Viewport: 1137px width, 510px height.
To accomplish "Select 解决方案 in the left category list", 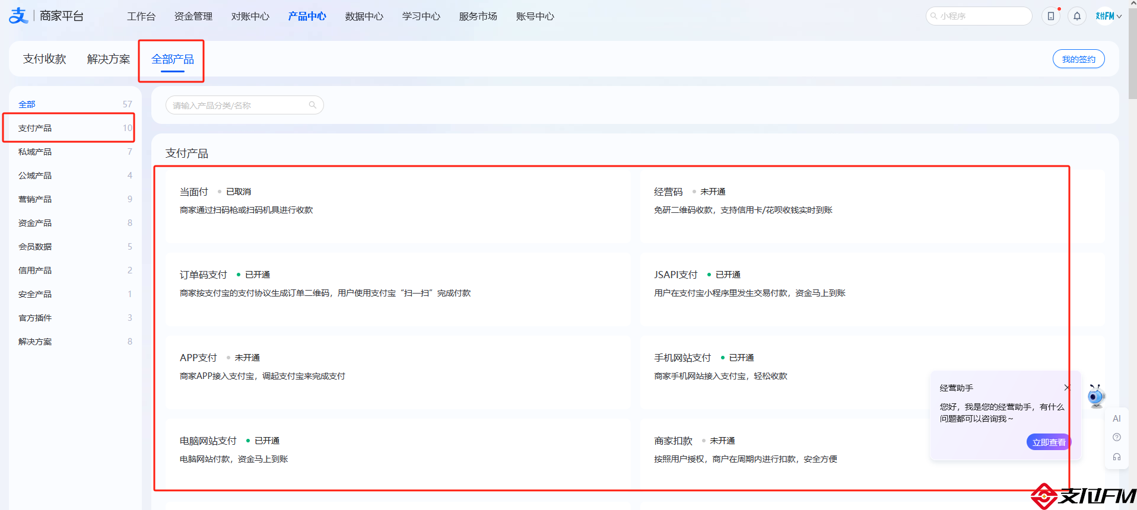I will 75,342.
